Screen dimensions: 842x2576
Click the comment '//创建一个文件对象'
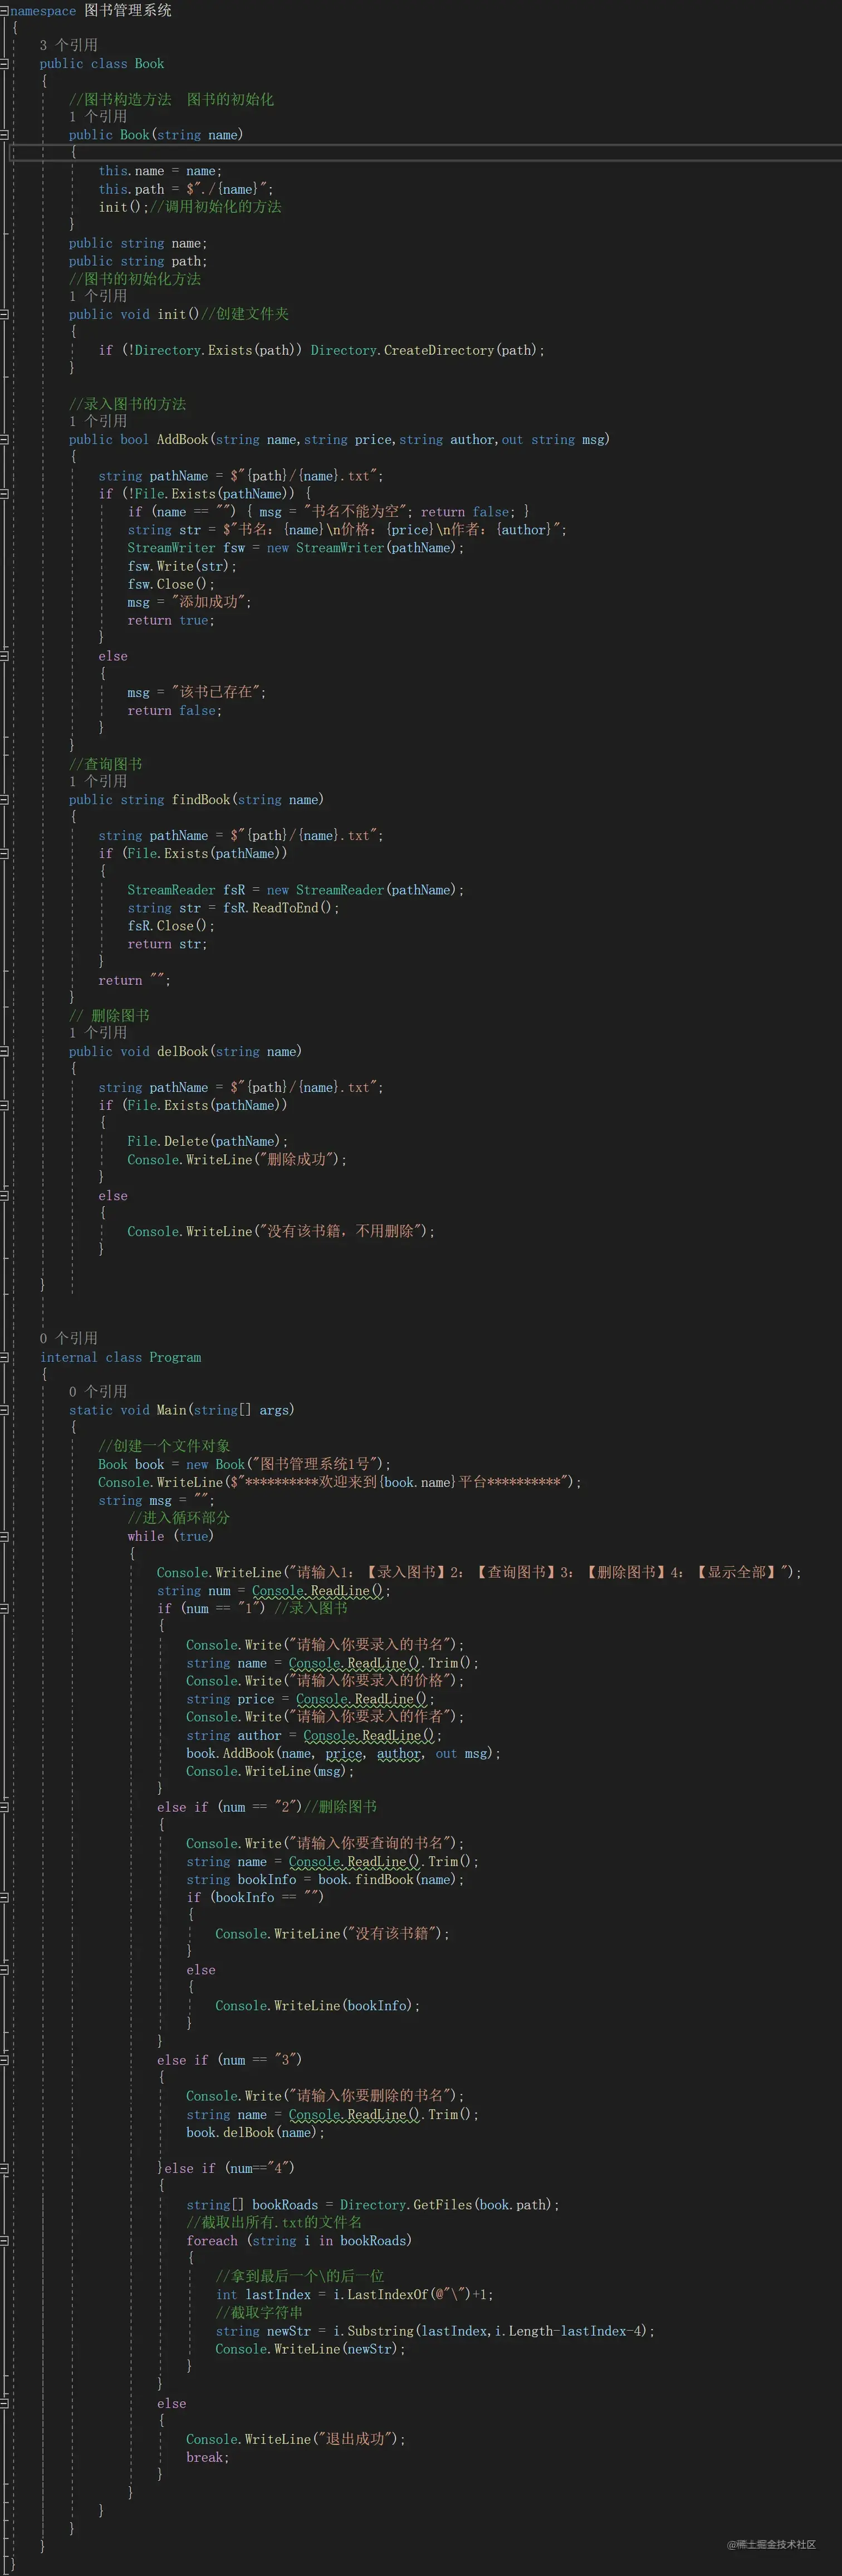[164, 1446]
